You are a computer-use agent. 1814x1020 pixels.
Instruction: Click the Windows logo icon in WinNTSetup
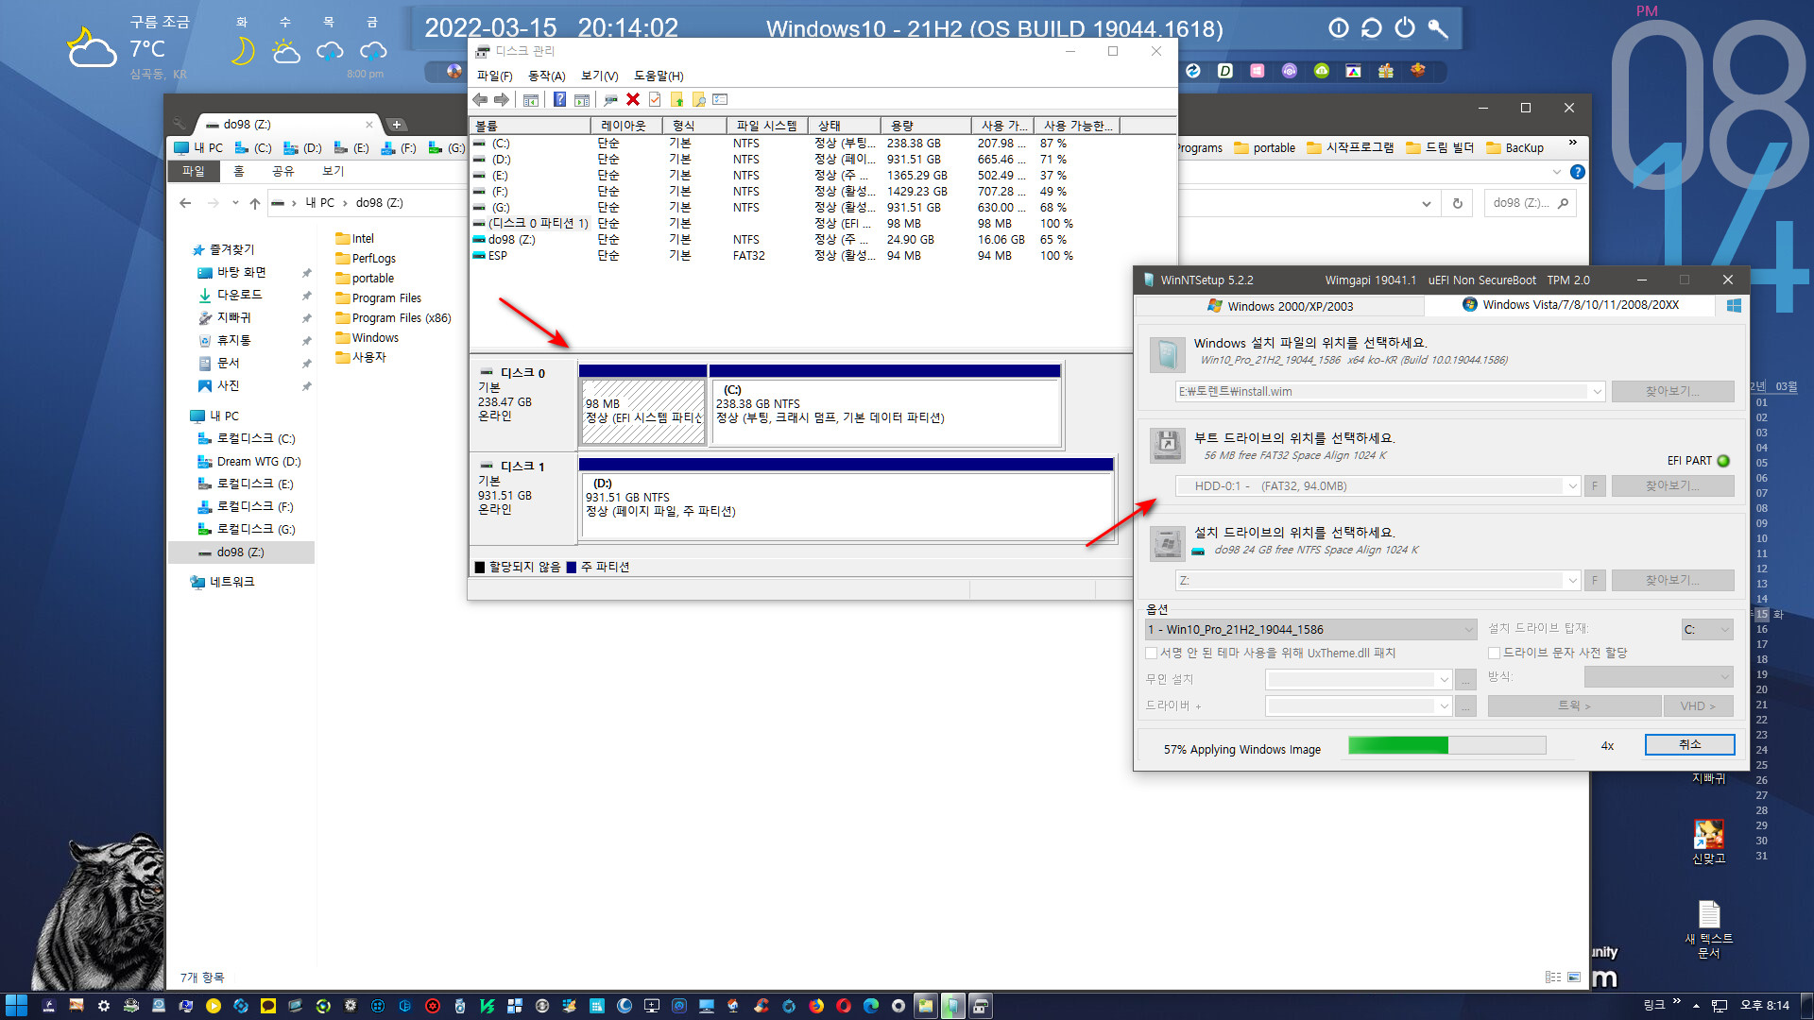click(x=1734, y=305)
